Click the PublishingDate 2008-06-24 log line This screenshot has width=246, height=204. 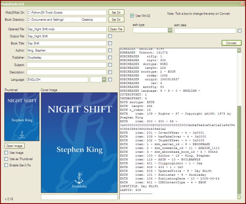pos(169,179)
